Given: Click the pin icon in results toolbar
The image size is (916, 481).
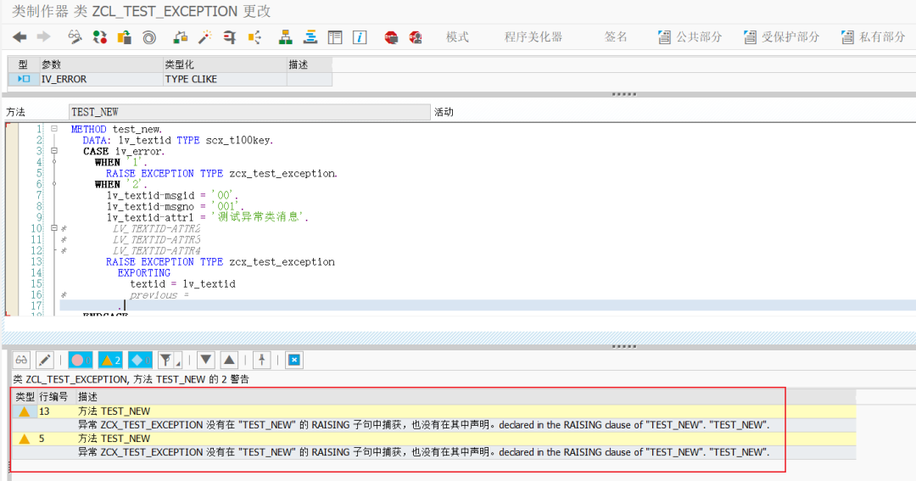Looking at the screenshot, I should click(x=262, y=360).
